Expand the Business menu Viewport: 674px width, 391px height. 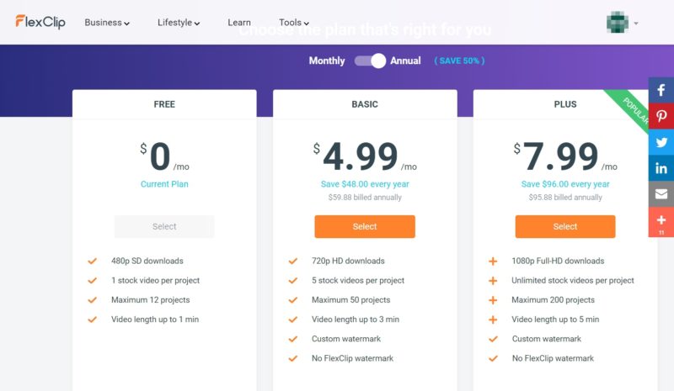click(x=107, y=23)
